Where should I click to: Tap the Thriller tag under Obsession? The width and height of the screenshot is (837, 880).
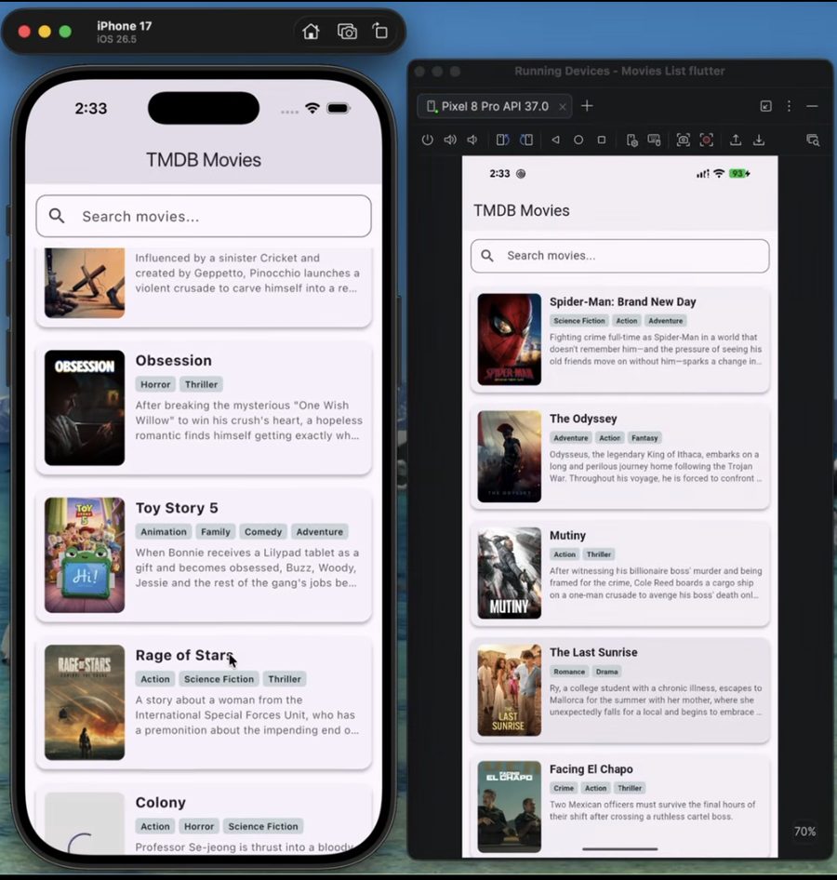tap(202, 384)
